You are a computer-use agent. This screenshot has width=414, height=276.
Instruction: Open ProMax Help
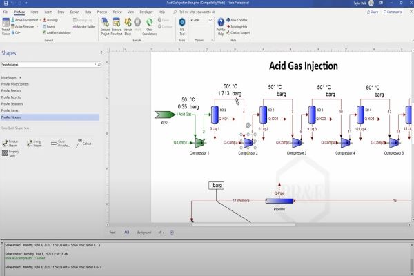(x=221, y=26)
